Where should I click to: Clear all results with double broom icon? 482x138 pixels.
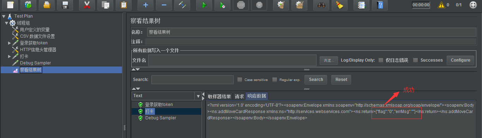[x=300, y=5]
